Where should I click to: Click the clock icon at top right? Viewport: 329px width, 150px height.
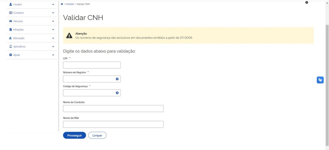(x=307, y=2)
